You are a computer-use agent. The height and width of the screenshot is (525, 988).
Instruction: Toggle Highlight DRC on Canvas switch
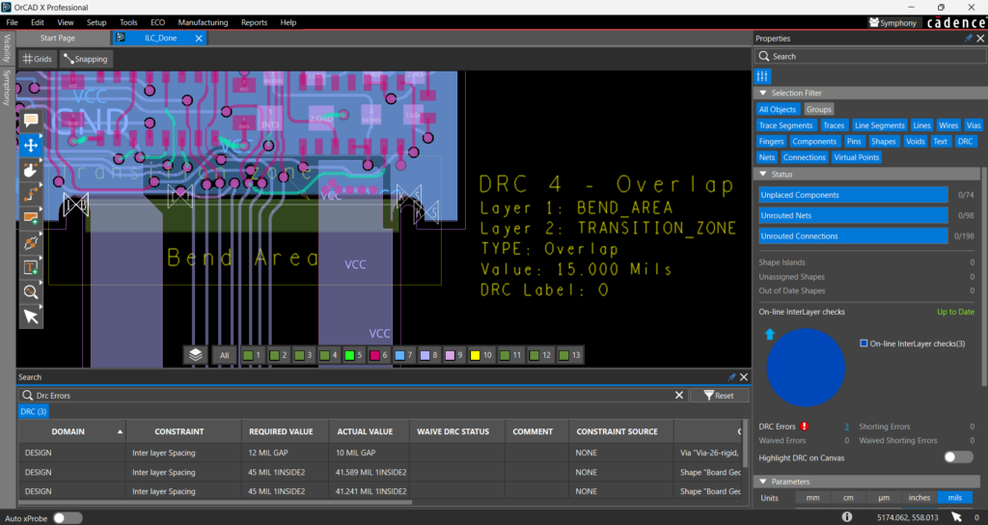tap(958, 457)
